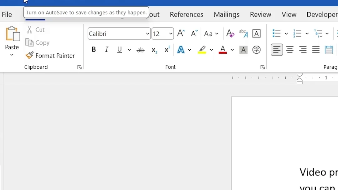This screenshot has width=338, height=190.
Task: Switch to the Developer tab
Action: (x=322, y=14)
